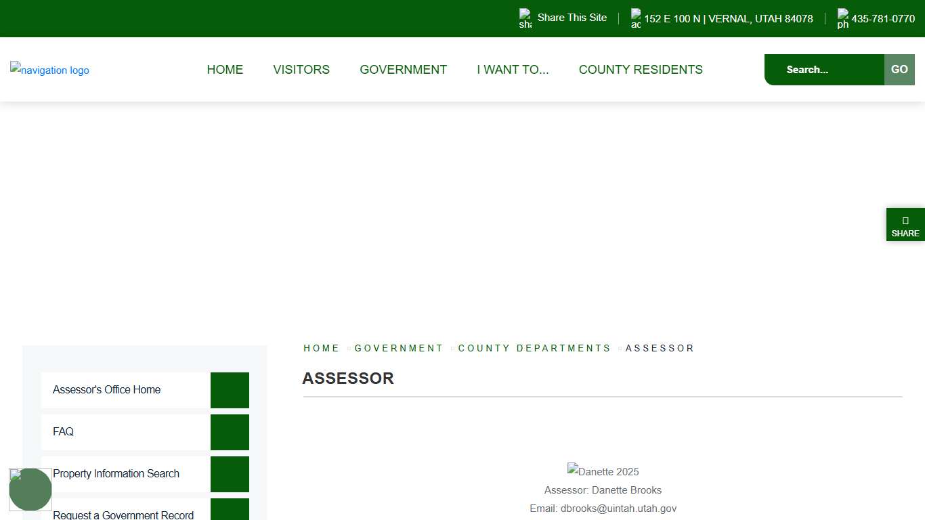Click inside the Search input field

click(x=823, y=69)
